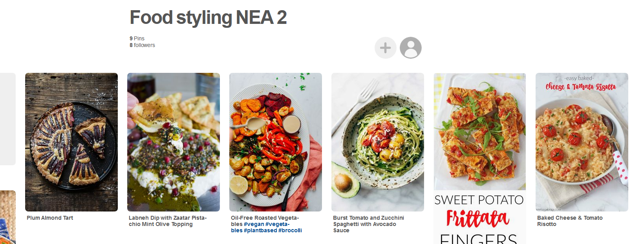This screenshot has height=244, width=642.
Task: Click the #plantbased hashtag
Action: point(260,231)
